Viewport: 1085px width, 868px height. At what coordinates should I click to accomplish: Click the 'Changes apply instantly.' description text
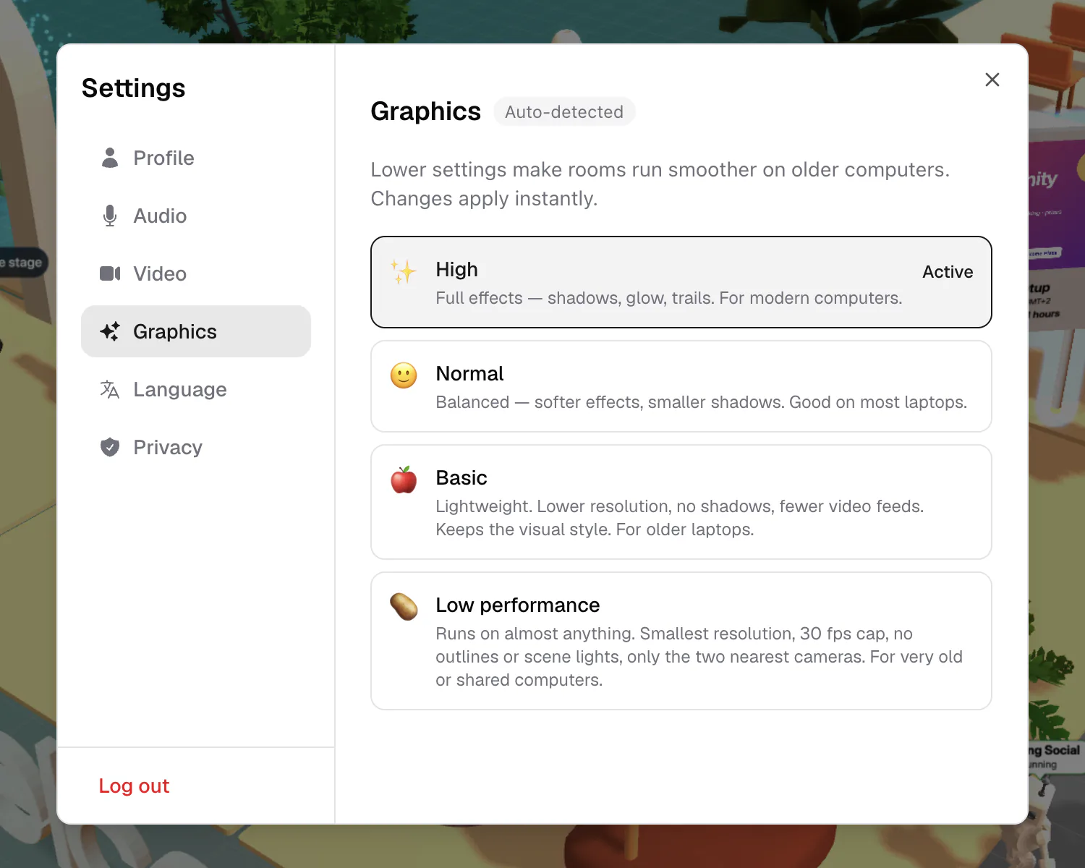tap(484, 199)
